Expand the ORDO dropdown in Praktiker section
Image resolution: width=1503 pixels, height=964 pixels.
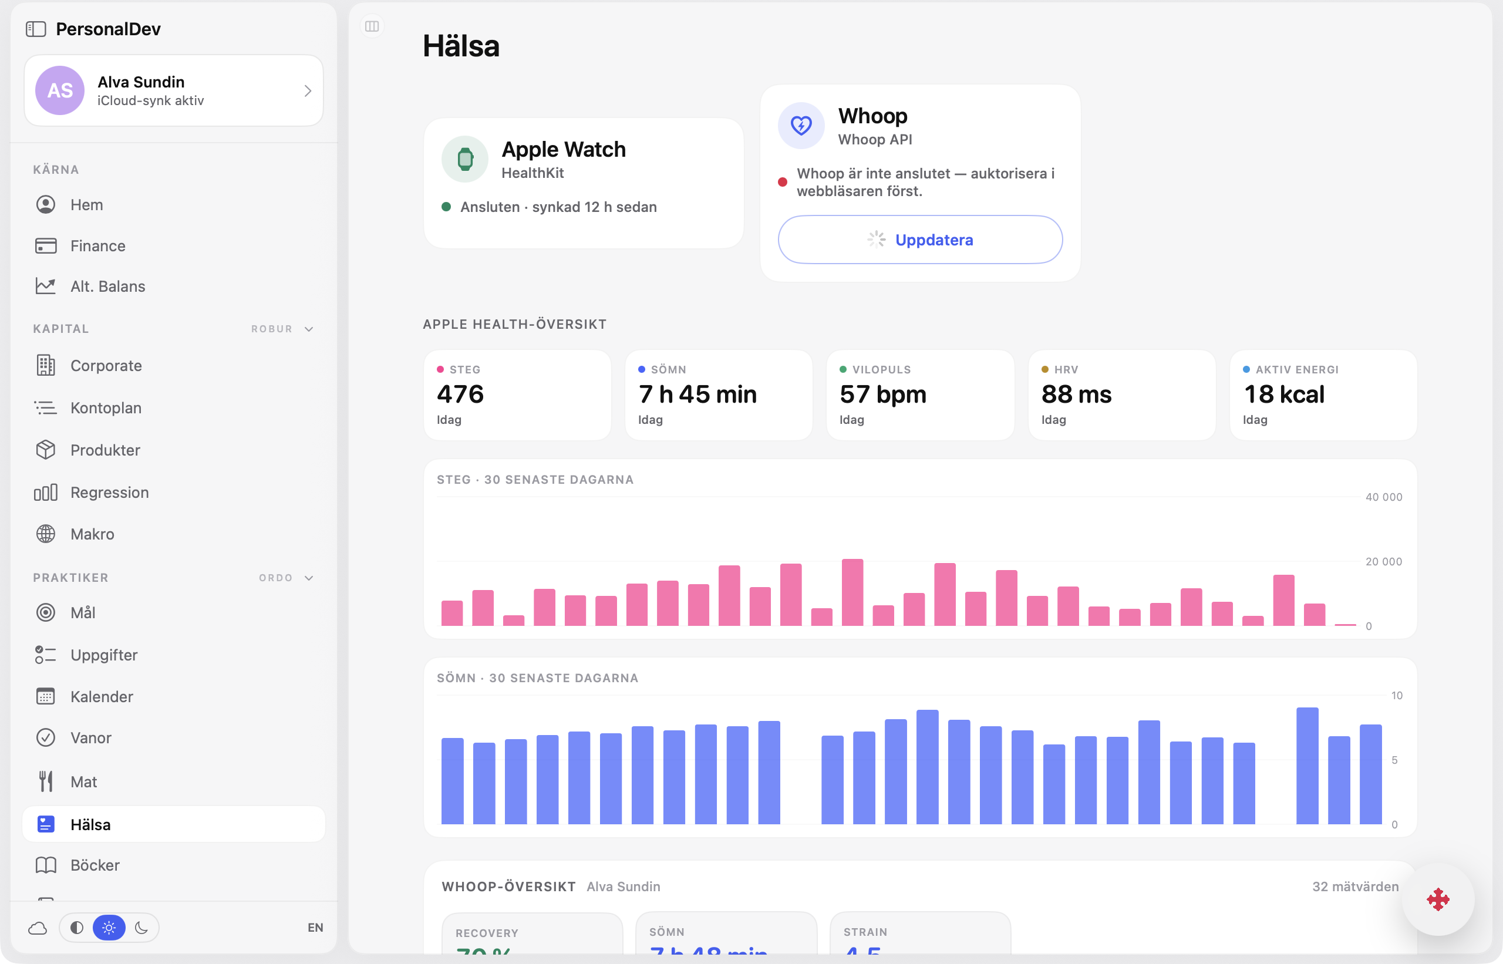286,578
